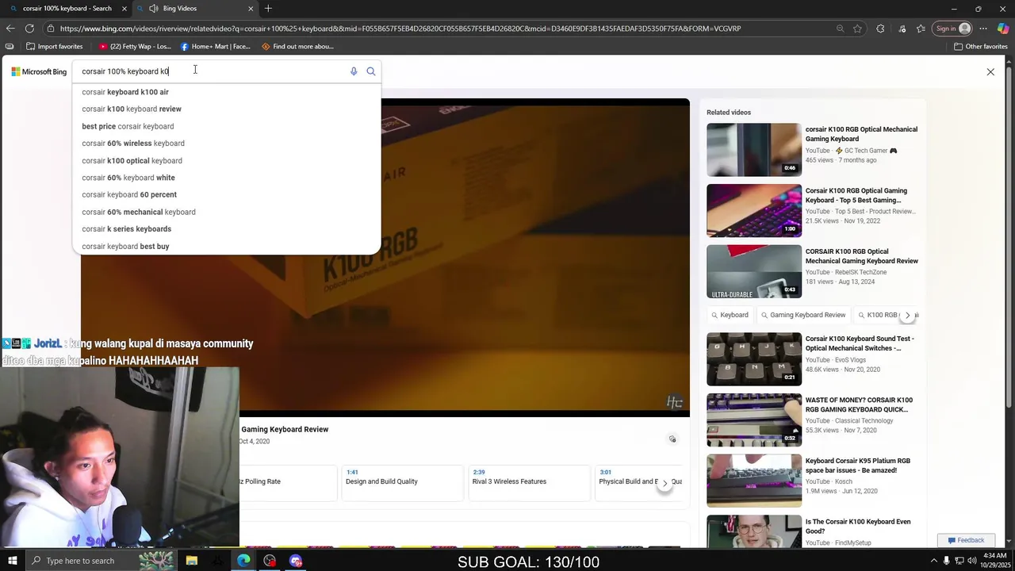Open CORSAIR K100 RGB Review RebelSK video title
The width and height of the screenshot is (1015, 571).
point(861,256)
